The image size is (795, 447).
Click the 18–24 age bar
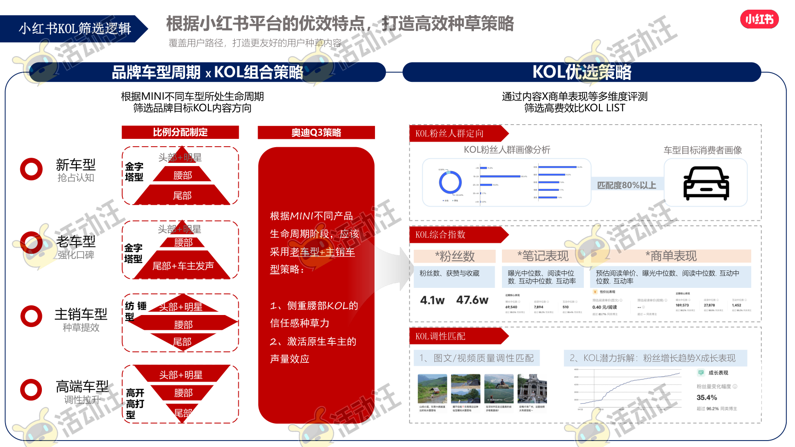pyautogui.click(x=500, y=176)
